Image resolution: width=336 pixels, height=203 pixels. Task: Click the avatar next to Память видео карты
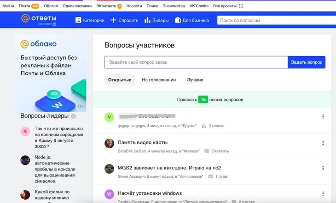pos(109,143)
